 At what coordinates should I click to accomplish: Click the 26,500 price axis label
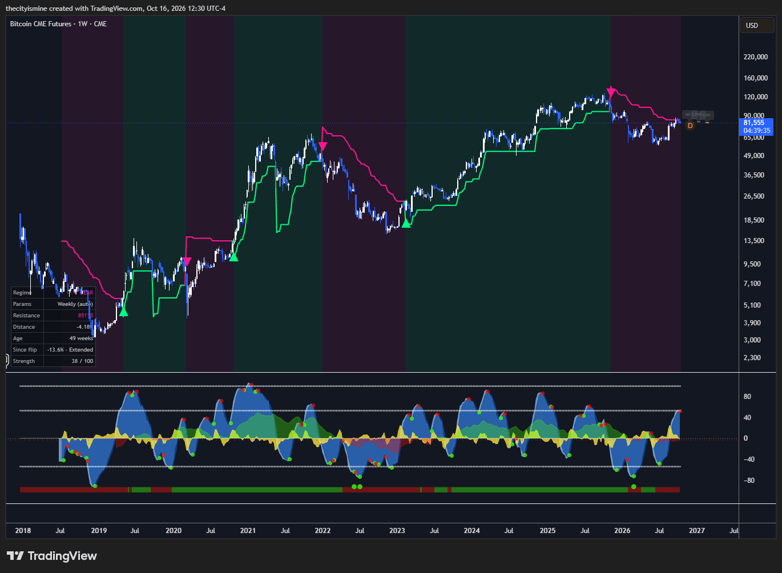point(753,196)
